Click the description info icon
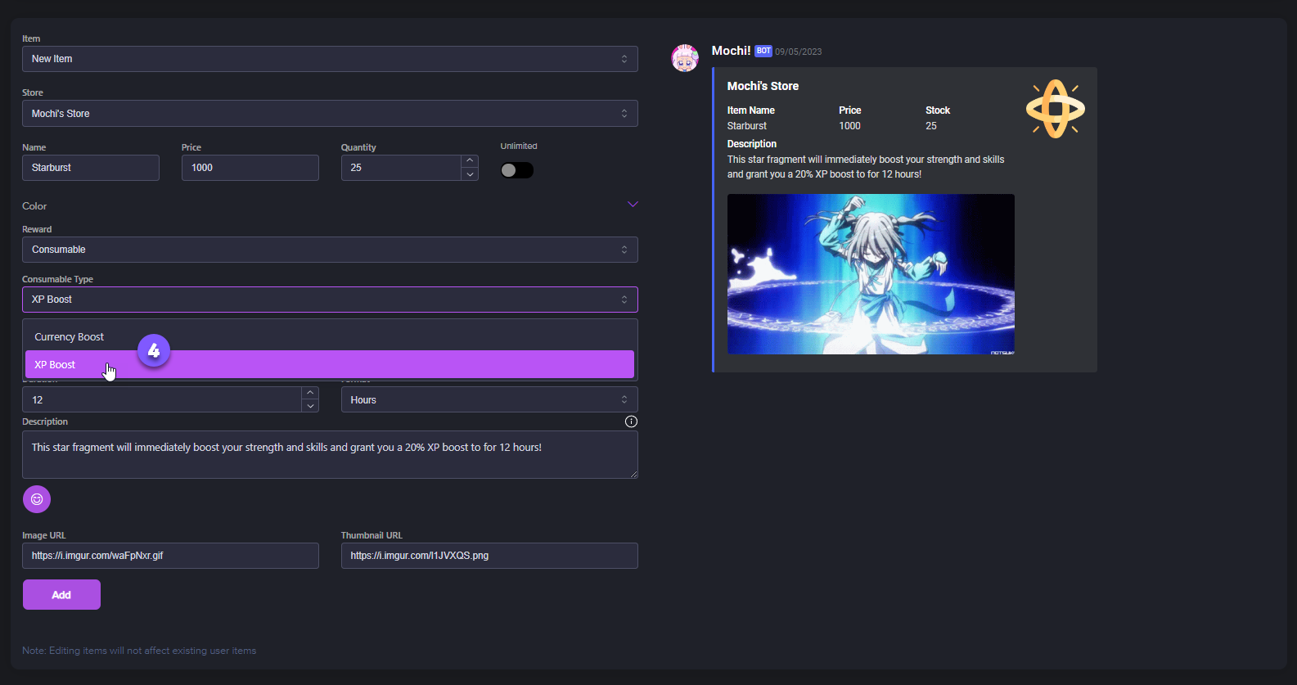 [x=631, y=421]
